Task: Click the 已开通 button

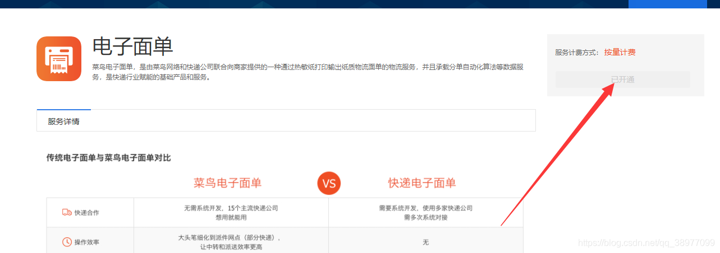Action: pos(622,79)
